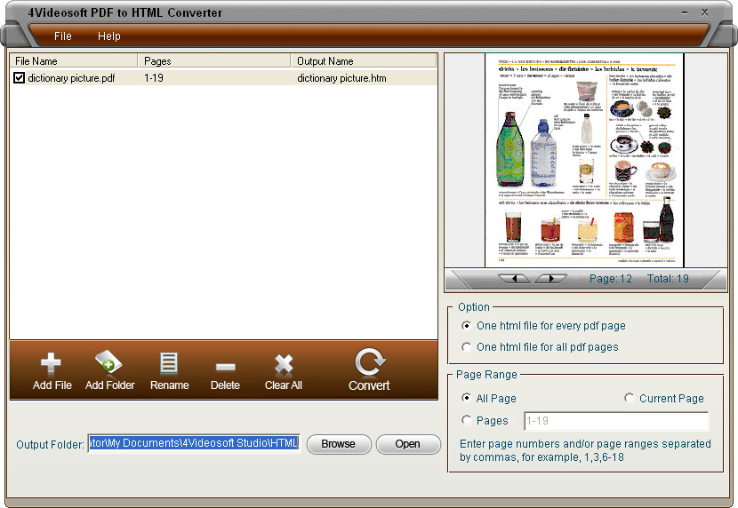The height and width of the screenshot is (508, 738).
Task: Open the File menu
Action: [x=62, y=36]
